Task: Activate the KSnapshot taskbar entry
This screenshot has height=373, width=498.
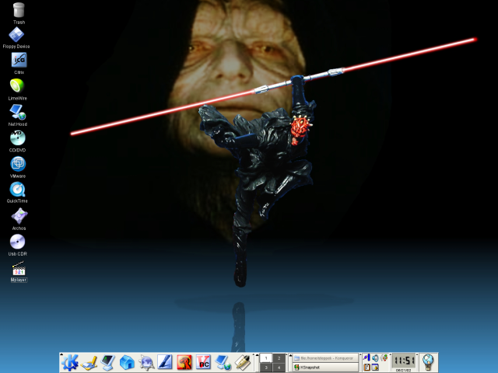Action: (325, 368)
